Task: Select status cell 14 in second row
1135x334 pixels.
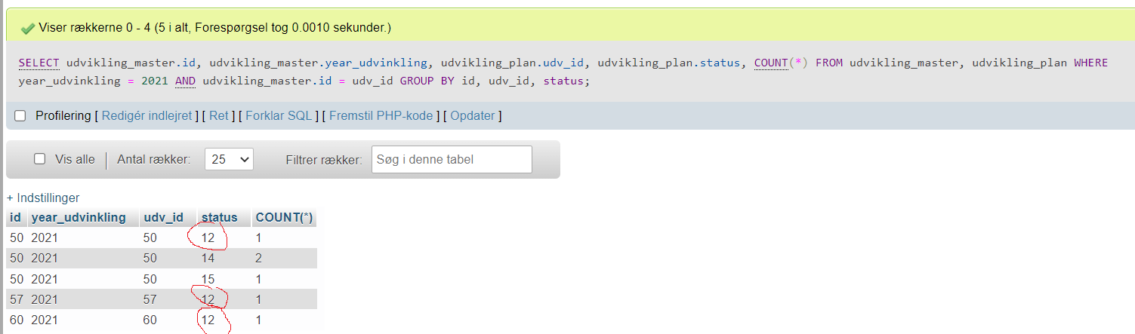Action: point(208,259)
